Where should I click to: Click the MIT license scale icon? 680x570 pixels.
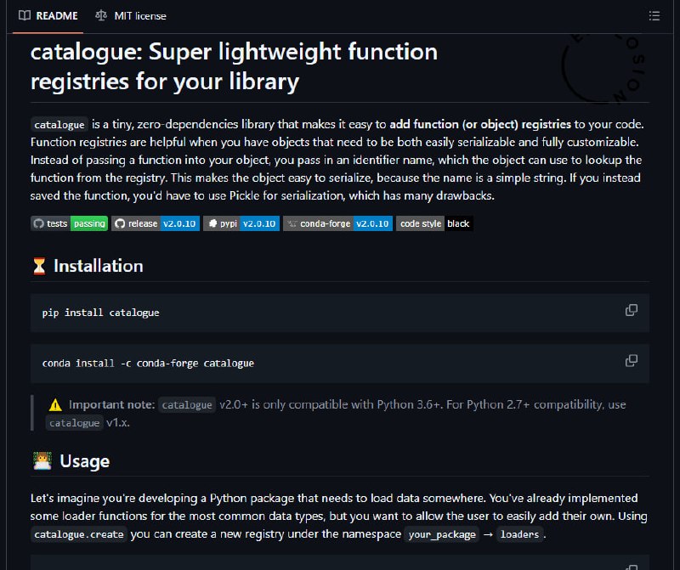(101, 15)
